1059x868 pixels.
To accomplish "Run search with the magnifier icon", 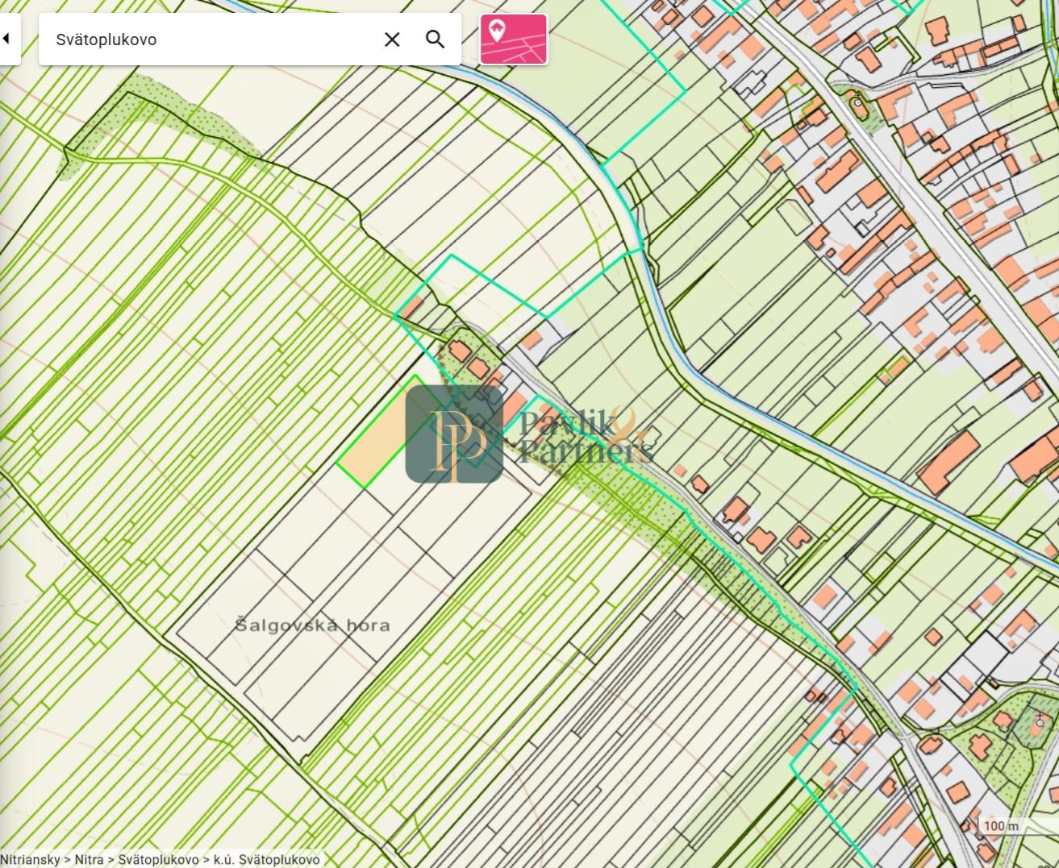I will pyautogui.click(x=436, y=39).
